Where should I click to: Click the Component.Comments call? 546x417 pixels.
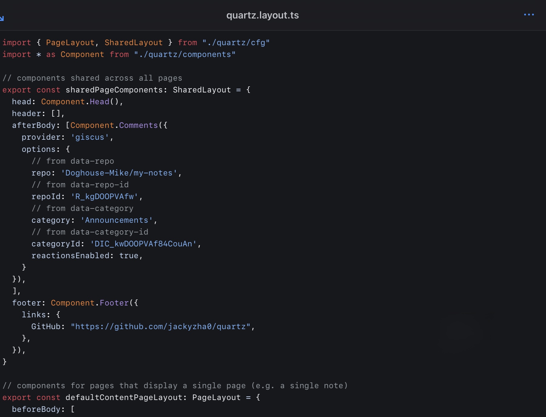coord(114,125)
